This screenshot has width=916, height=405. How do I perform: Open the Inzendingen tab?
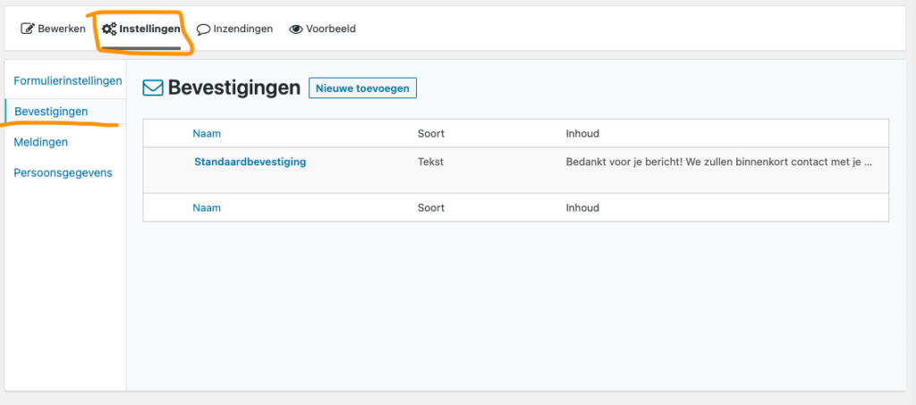234,29
